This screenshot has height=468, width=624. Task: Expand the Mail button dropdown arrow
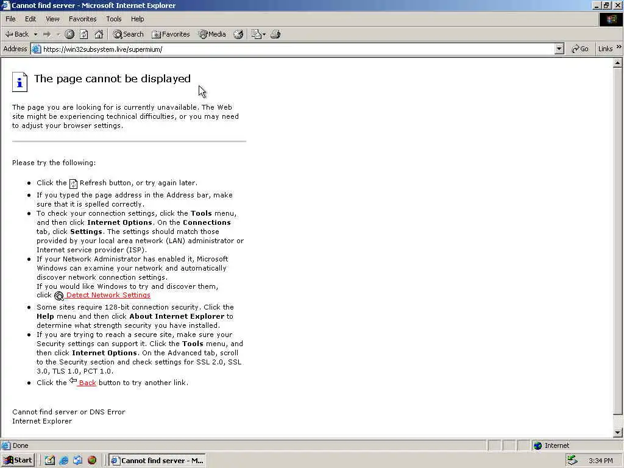pos(264,35)
